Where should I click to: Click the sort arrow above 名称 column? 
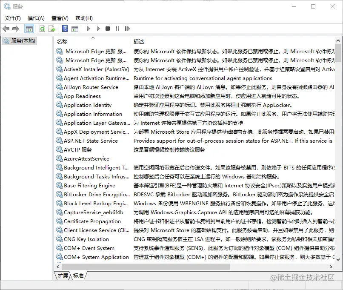tap(93, 37)
